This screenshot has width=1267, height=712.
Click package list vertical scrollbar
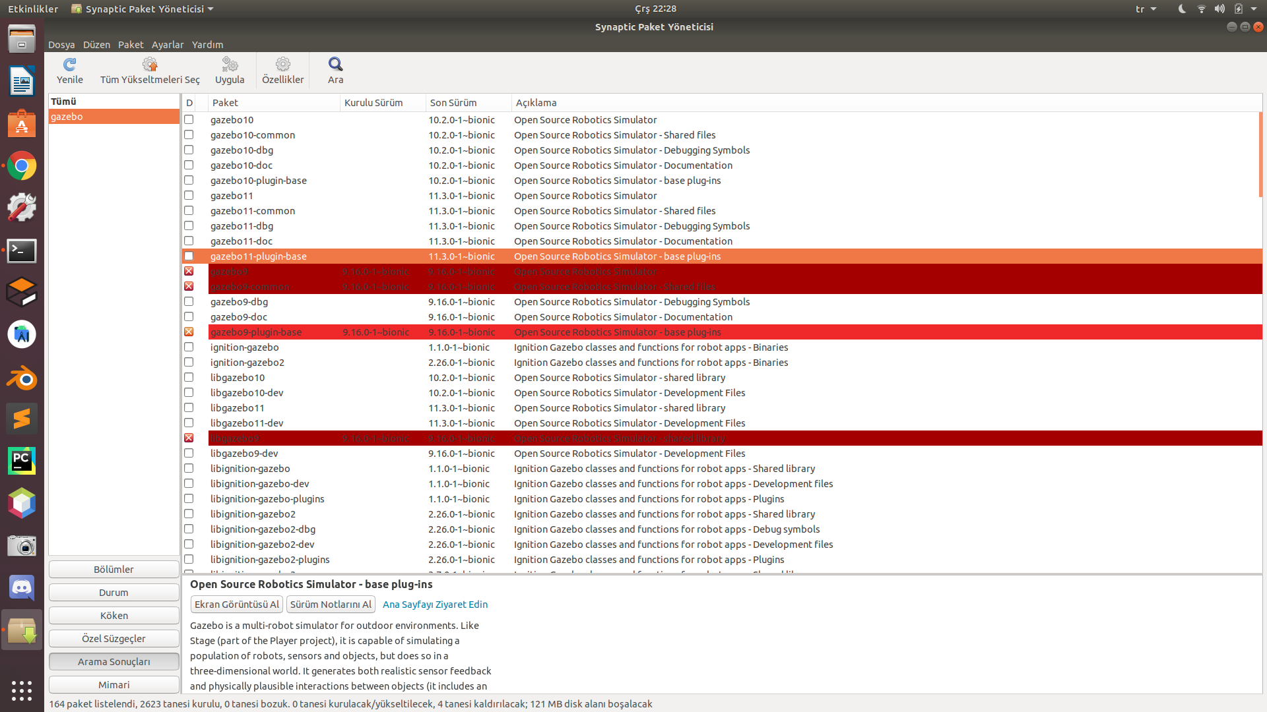(1260, 154)
